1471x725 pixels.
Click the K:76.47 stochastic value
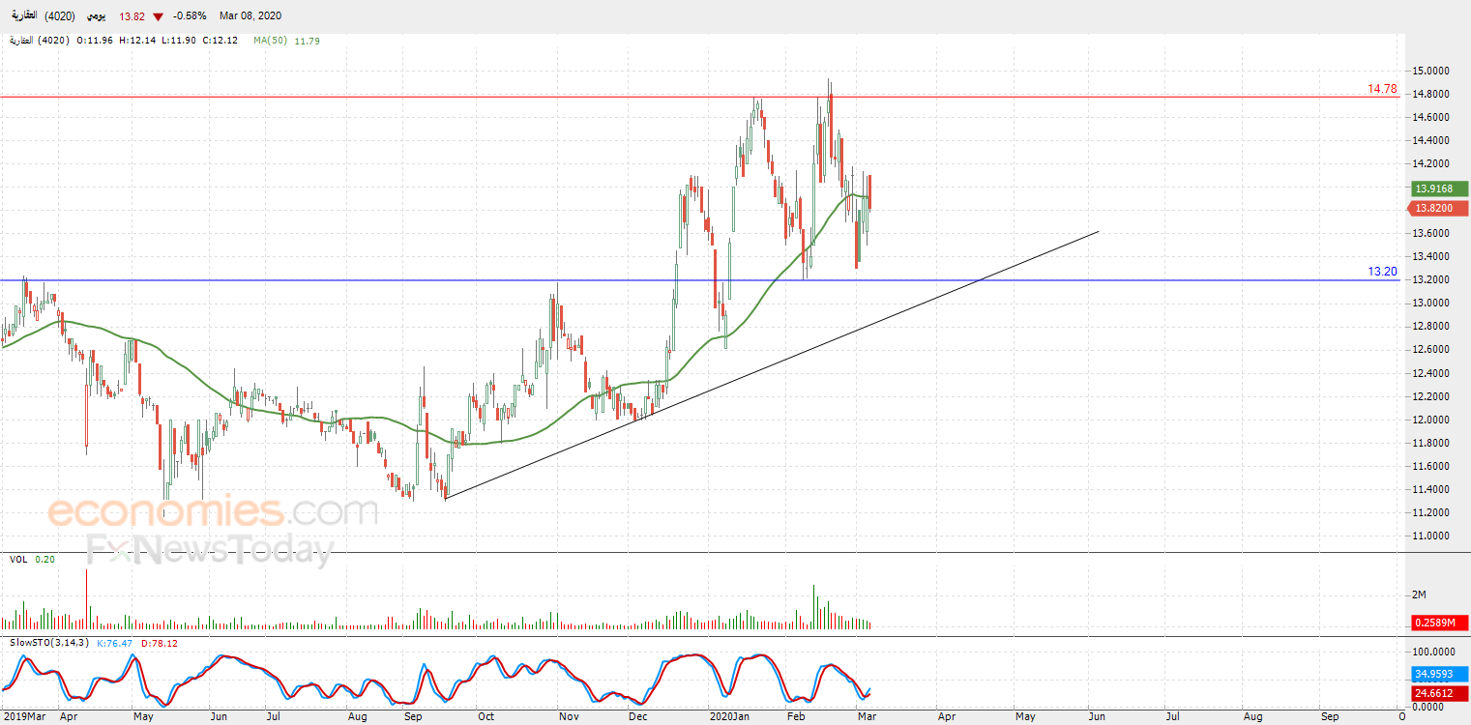click(x=115, y=643)
